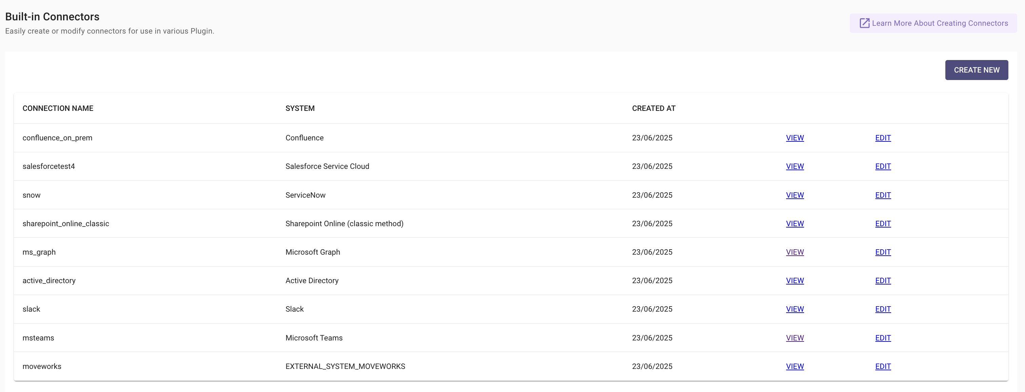
Task: View the salesforcetest4 connector
Action: pyautogui.click(x=795, y=166)
